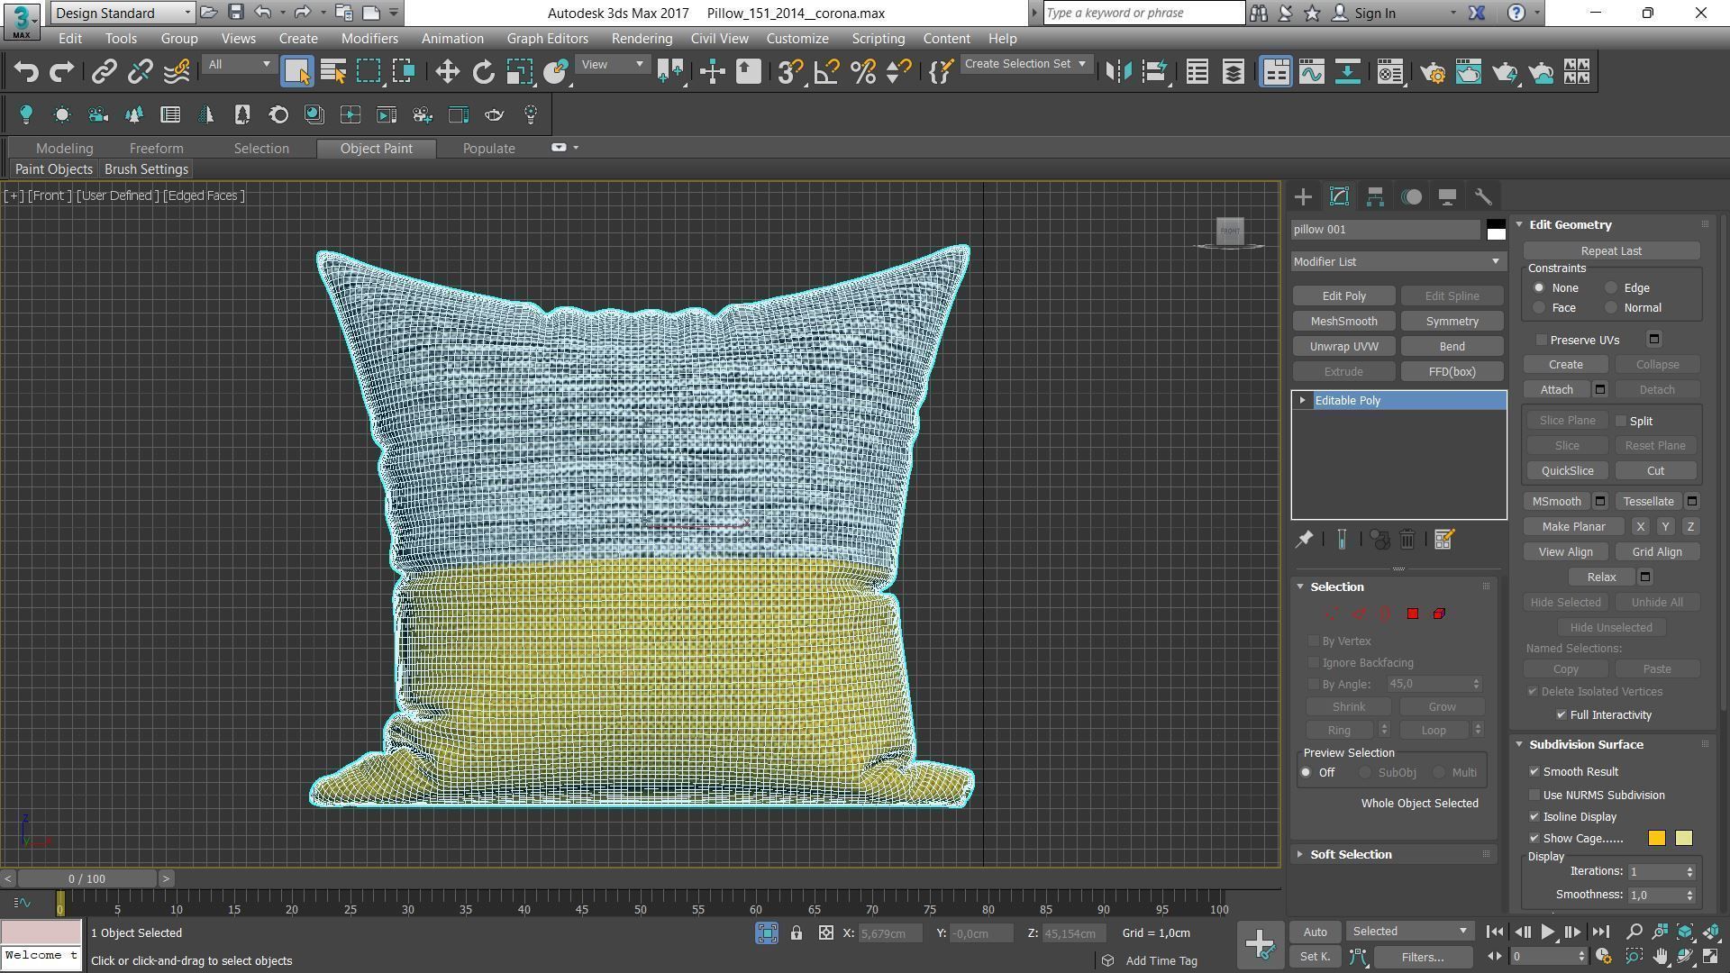1730x973 pixels.
Task: Expand Soft Selection rollout
Action: click(x=1351, y=855)
